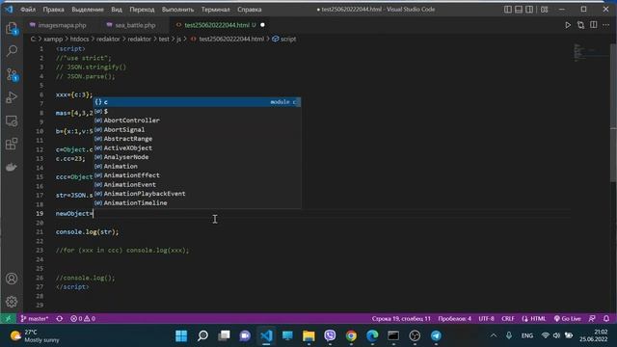Open File Explorer from the taskbar

(x=308, y=335)
